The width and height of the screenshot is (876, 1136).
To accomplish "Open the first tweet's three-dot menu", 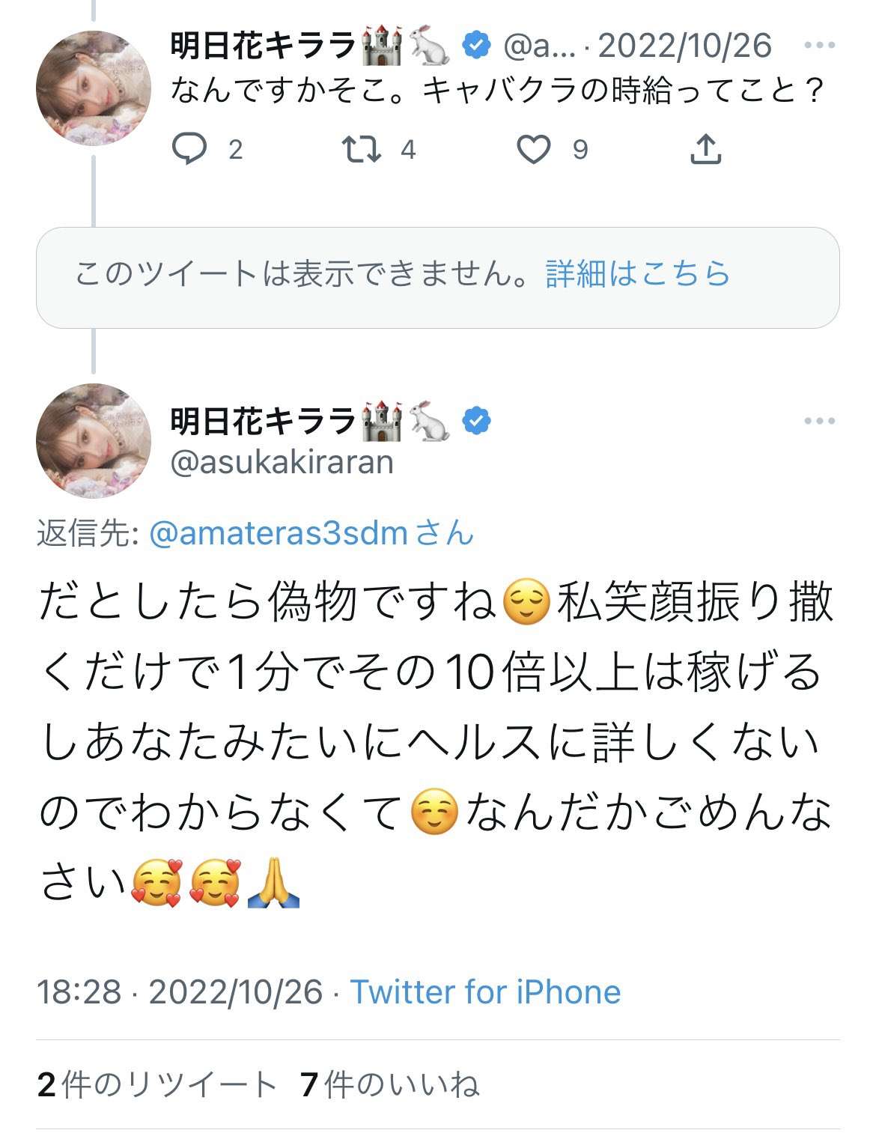I will [x=819, y=46].
